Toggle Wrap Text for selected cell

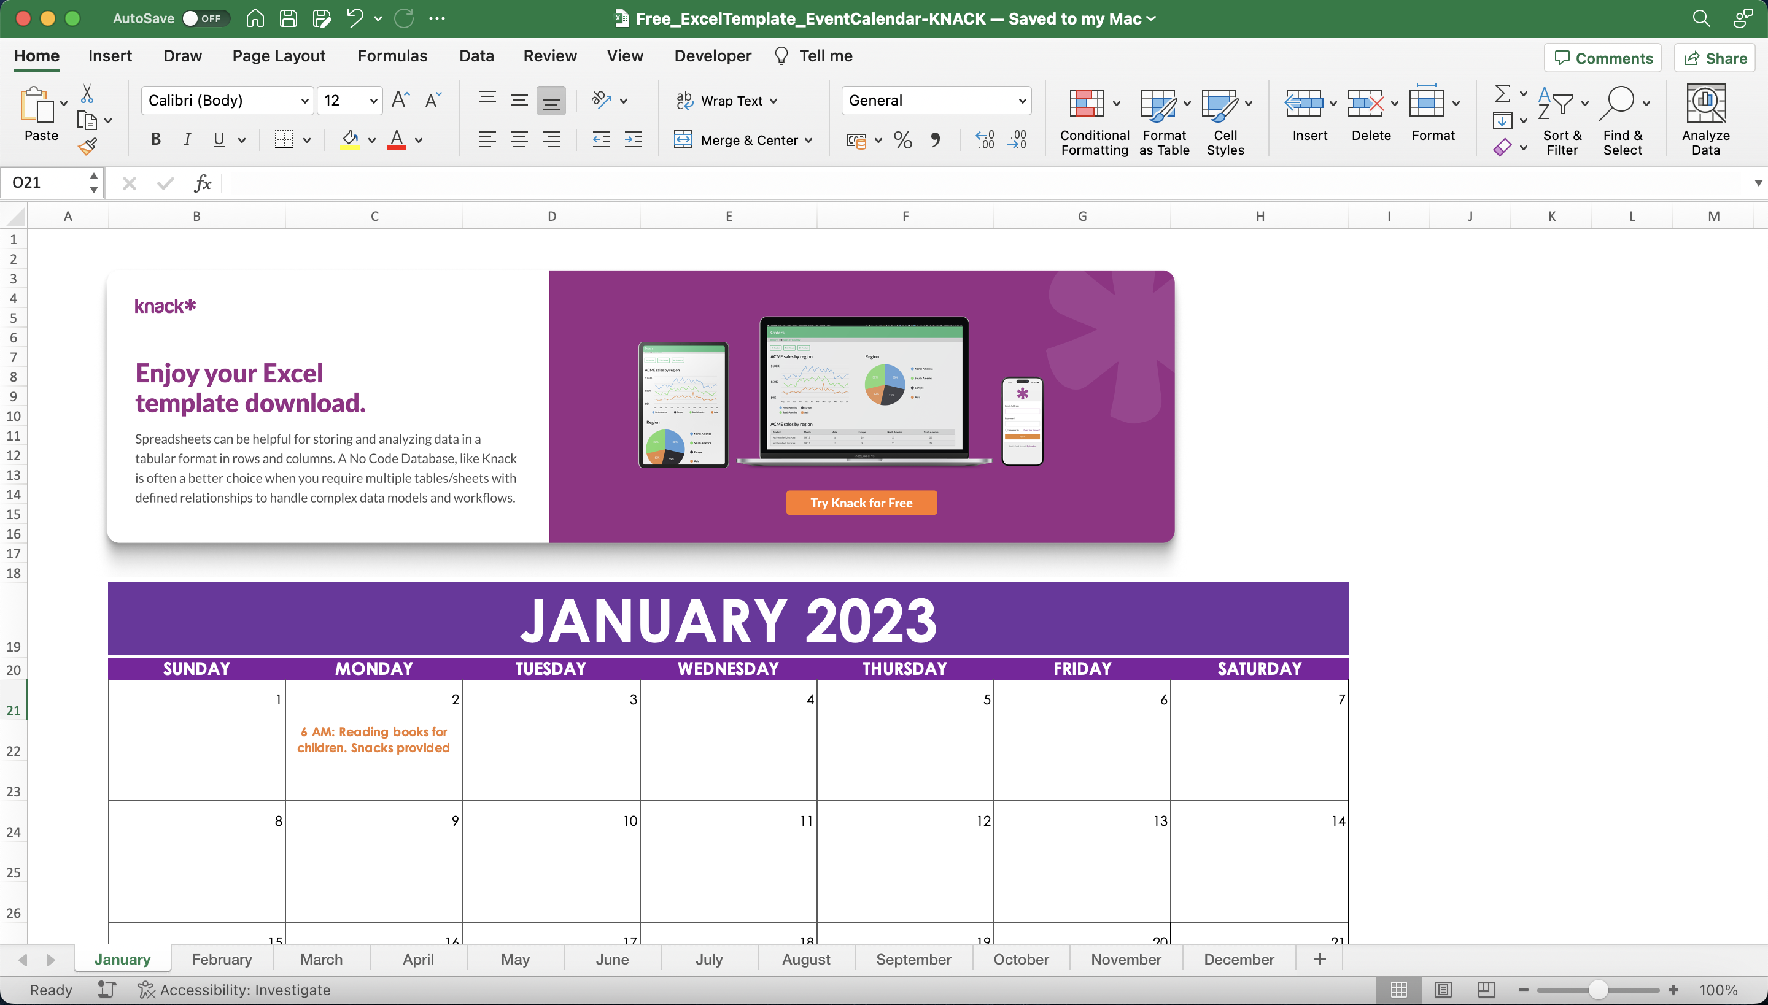[x=727, y=100]
